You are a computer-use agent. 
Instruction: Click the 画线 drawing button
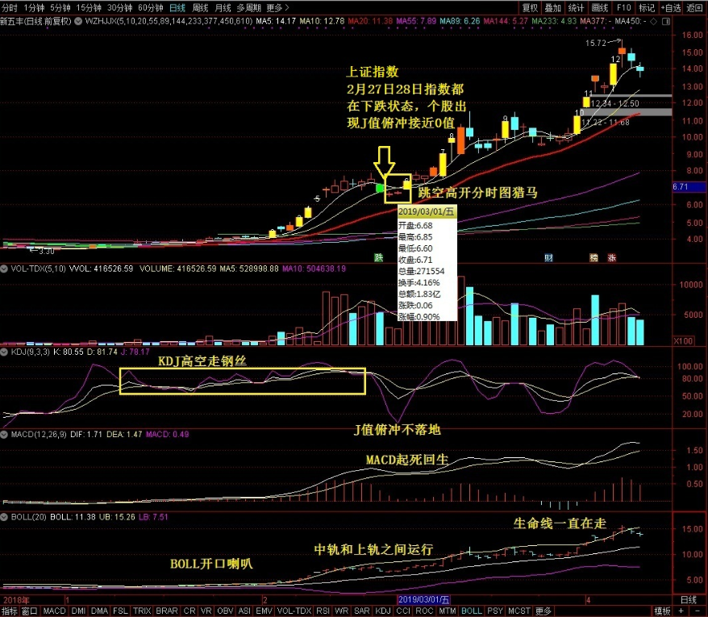click(600, 8)
